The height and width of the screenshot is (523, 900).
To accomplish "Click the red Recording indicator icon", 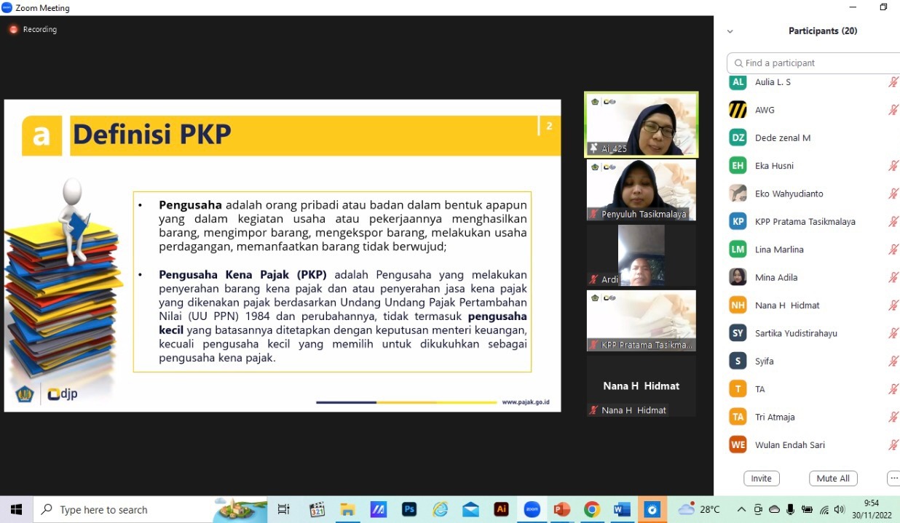I will point(13,30).
